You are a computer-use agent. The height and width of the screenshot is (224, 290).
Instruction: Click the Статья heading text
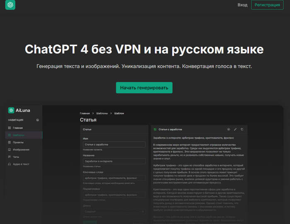point(88,120)
